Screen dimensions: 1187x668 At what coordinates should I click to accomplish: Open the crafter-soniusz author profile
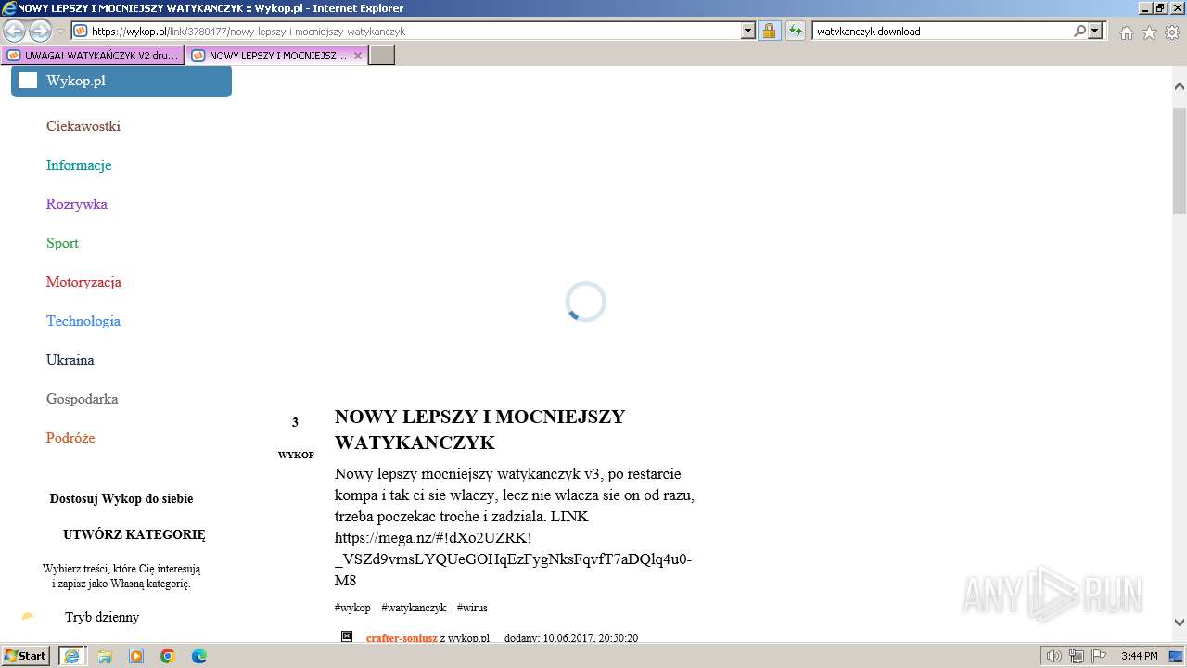pos(402,638)
